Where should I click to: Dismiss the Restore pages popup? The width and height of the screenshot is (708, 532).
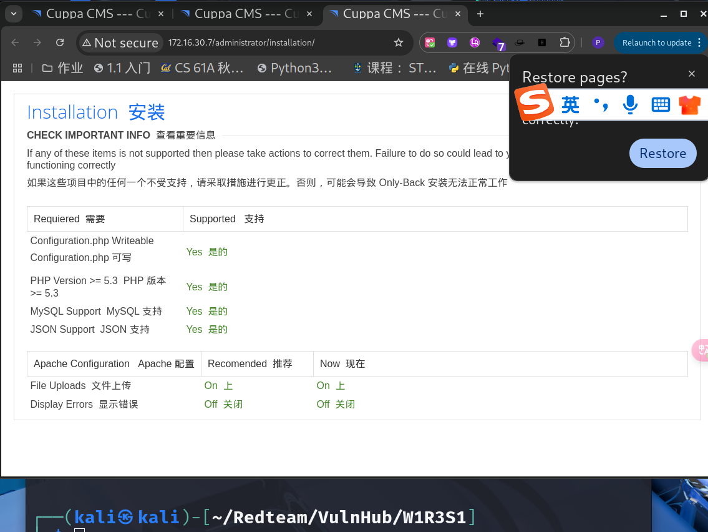692,74
